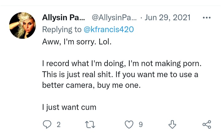The image size is (221, 136).
Task: Click the @AllysinPa... handle
Action: [114, 18]
